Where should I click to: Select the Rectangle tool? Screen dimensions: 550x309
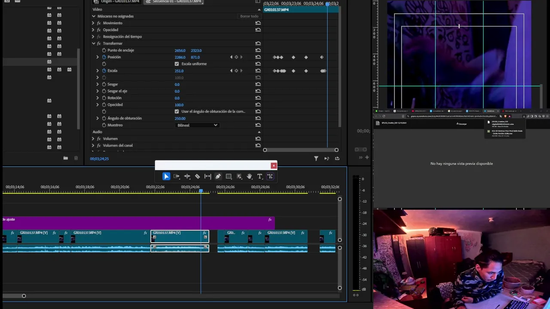229,176
